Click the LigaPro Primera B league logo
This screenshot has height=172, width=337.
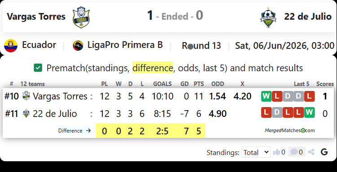78,46
